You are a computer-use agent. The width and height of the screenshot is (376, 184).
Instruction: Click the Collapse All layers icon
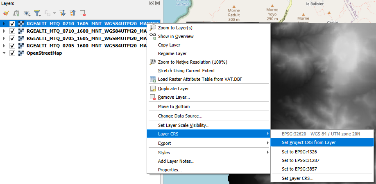(72, 13)
